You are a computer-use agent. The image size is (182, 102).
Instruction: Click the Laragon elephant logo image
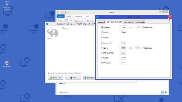click(53, 32)
